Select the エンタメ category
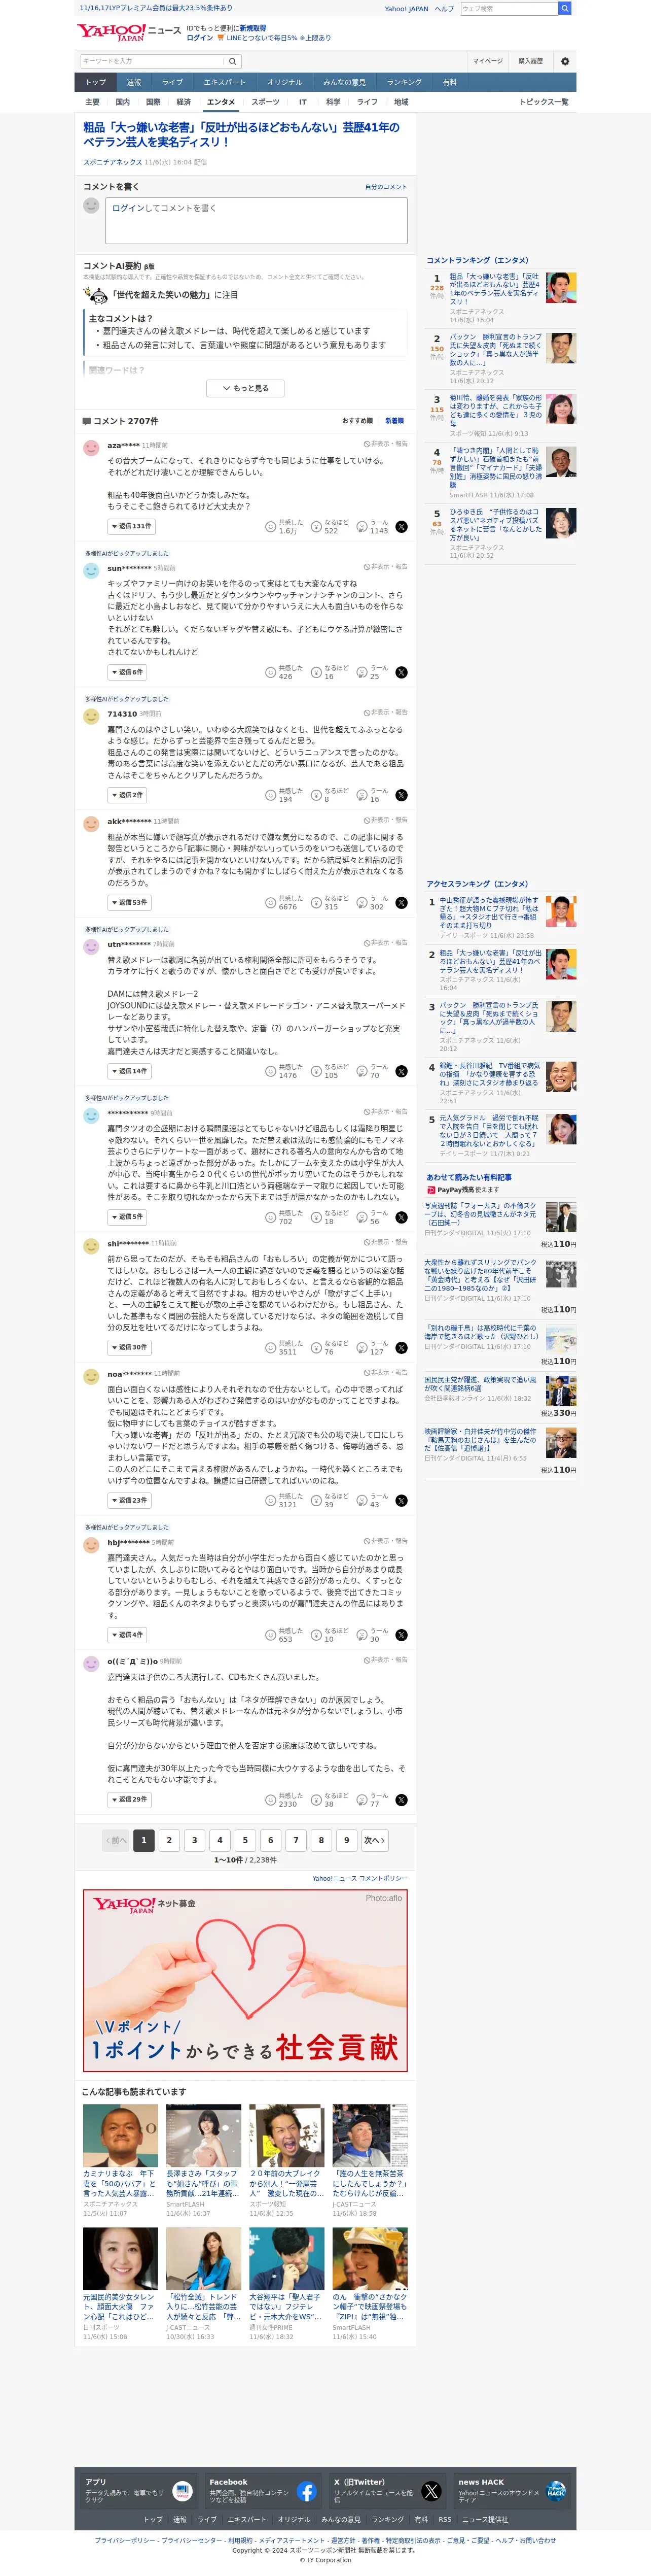 click(221, 102)
